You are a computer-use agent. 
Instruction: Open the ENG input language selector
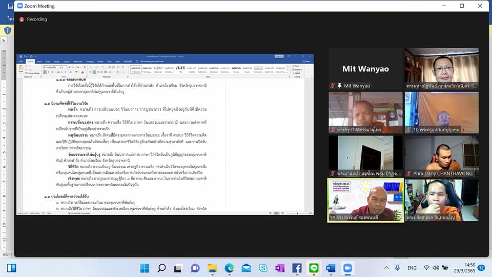click(412, 268)
